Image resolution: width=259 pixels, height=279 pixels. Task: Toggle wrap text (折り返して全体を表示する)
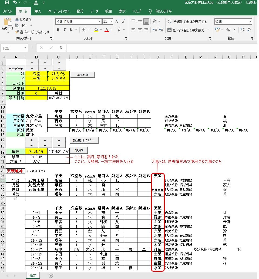tap(187, 22)
